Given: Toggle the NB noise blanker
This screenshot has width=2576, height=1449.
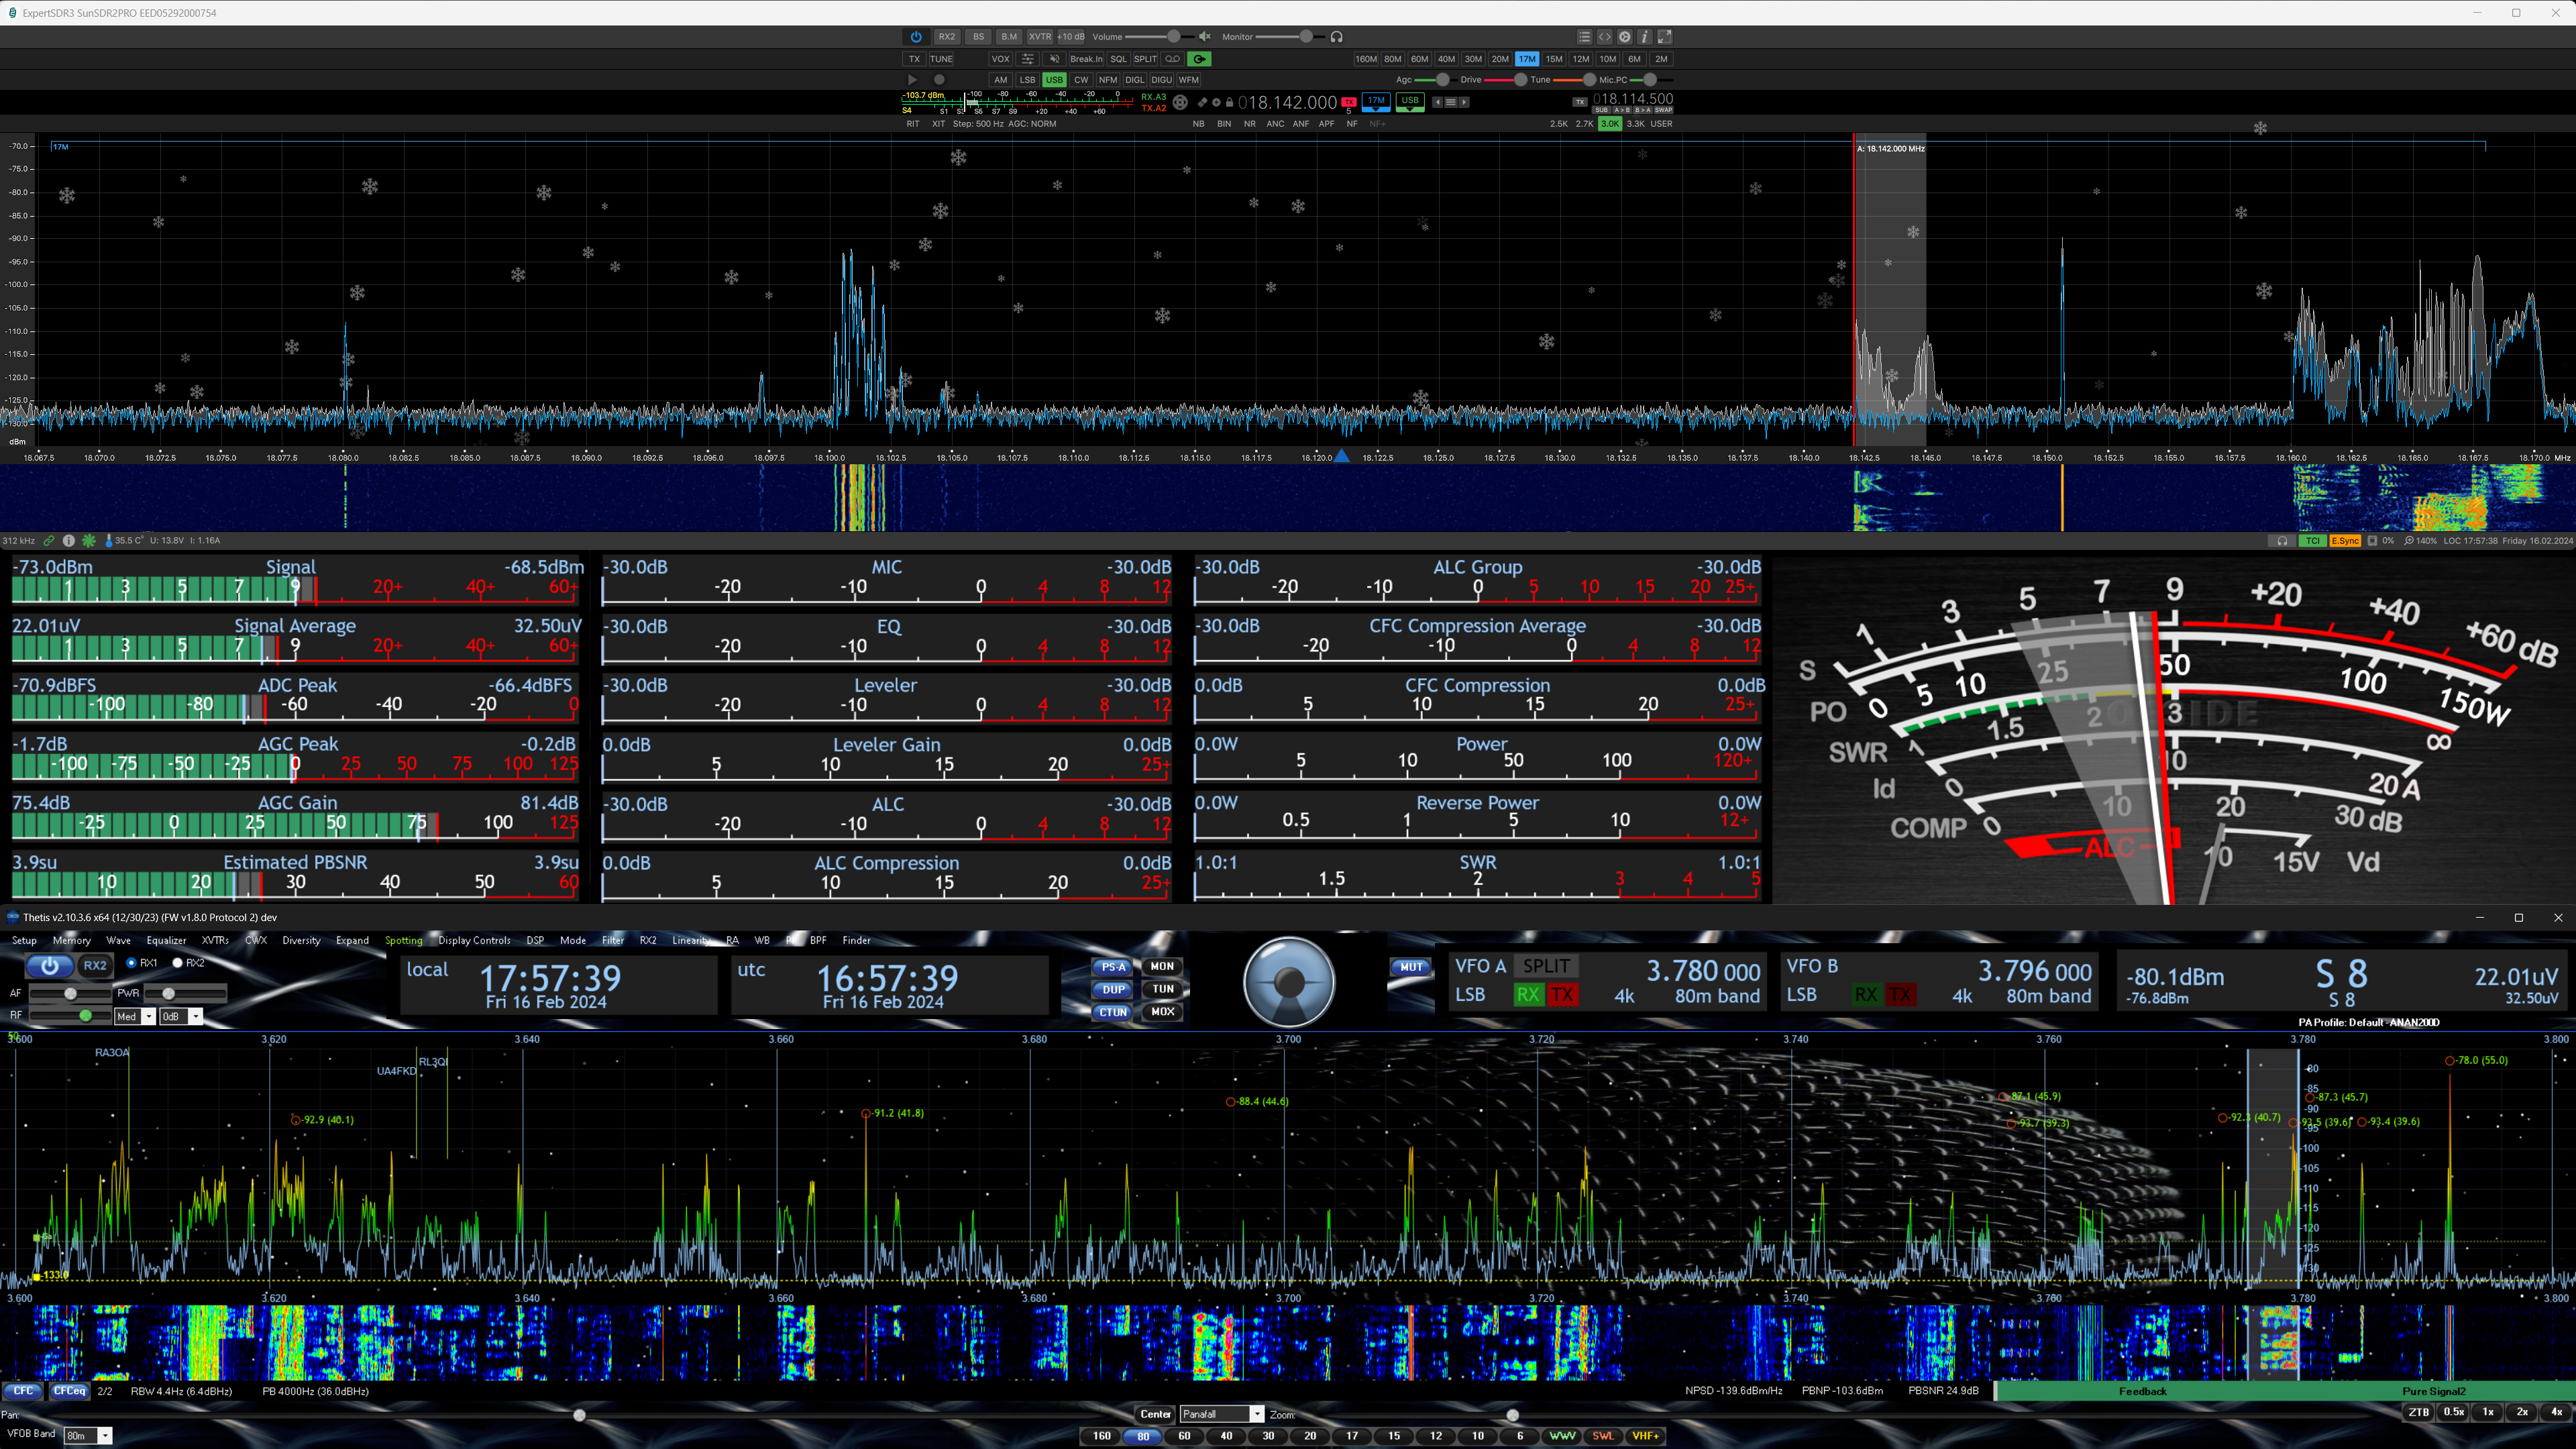Looking at the screenshot, I should (x=1198, y=124).
